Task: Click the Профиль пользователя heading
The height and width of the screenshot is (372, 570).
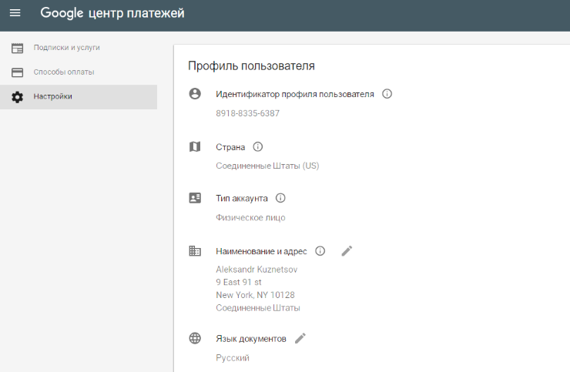Action: pos(251,65)
